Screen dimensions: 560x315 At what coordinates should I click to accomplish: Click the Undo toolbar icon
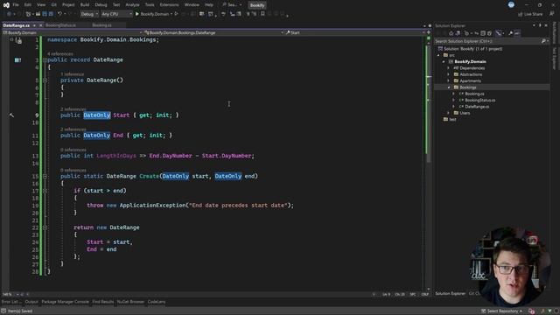coord(59,14)
